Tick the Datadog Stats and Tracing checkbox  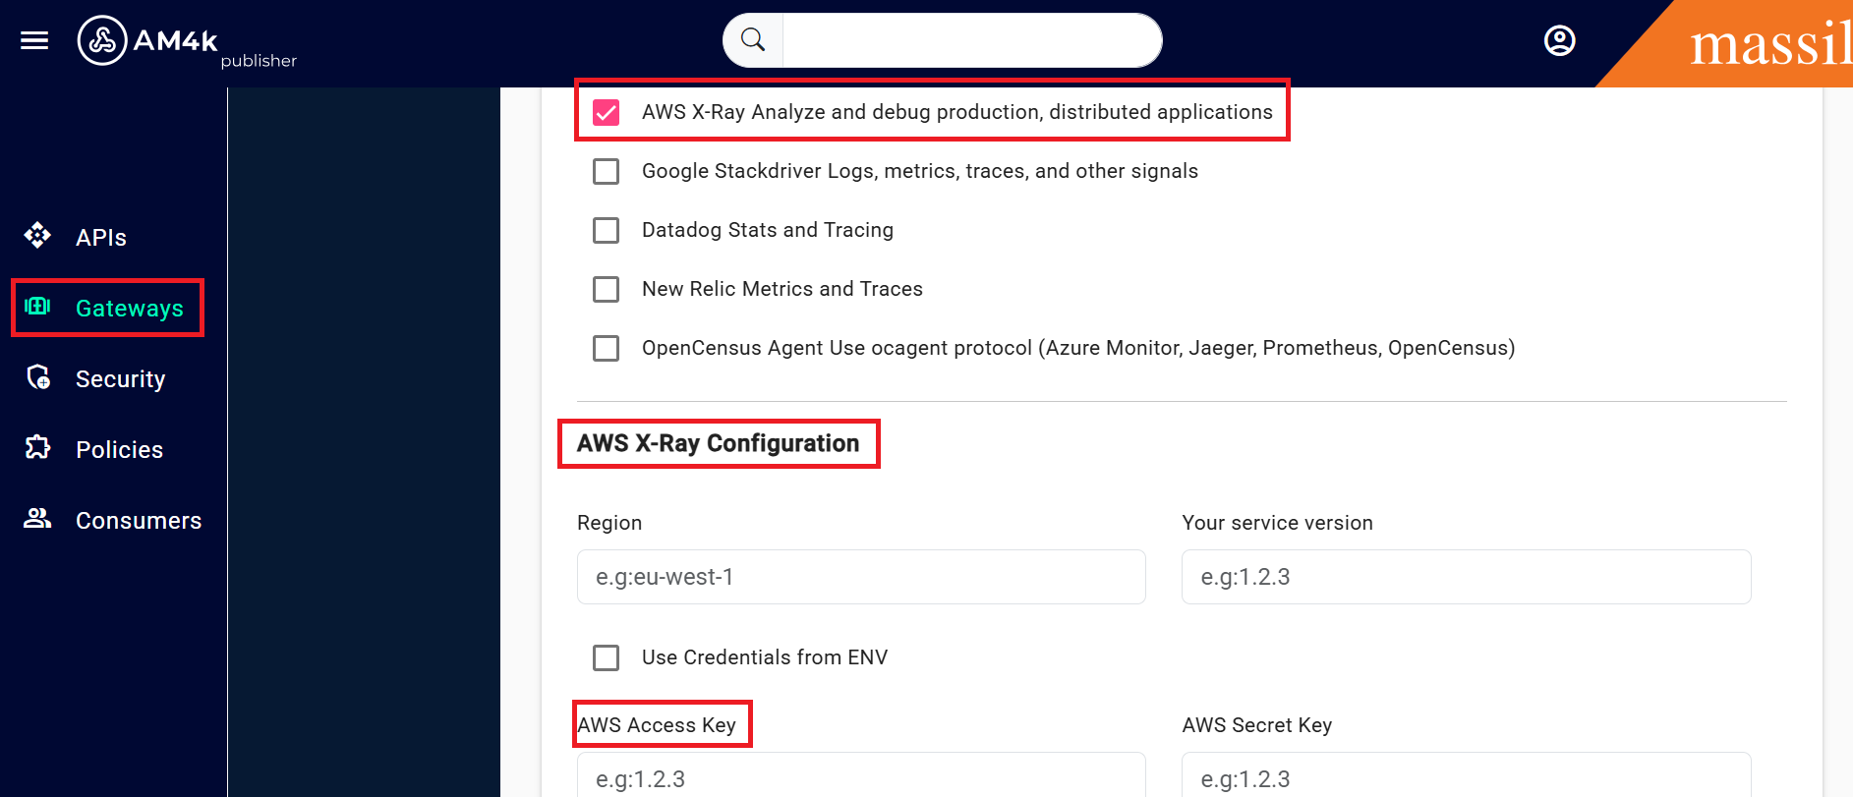(607, 231)
